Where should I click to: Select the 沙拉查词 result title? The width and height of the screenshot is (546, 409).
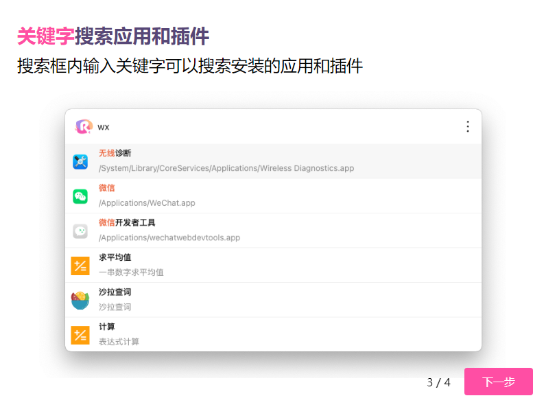tap(115, 292)
